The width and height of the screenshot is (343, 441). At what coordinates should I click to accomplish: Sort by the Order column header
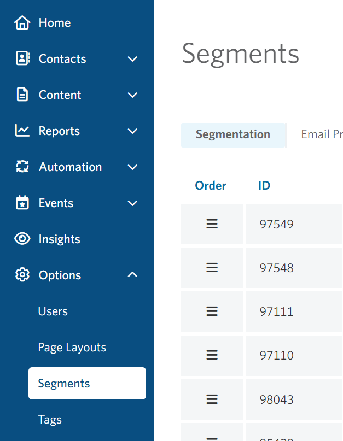click(211, 186)
